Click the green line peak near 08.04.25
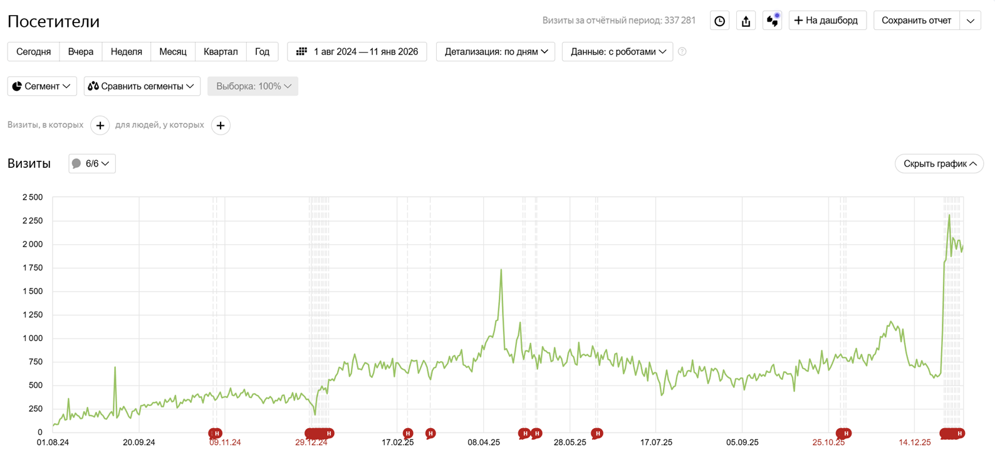The height and width of the screenshot is (465, 995). coord(501,270)
